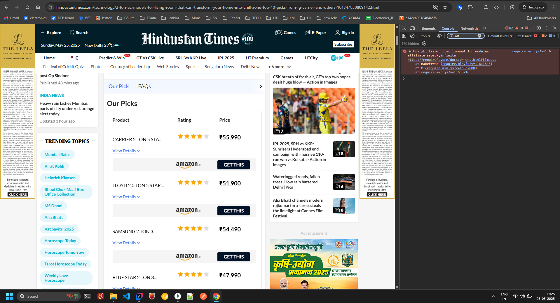Click the right arrow next to FAQs
The image size is (560, 303).
point(261,86)
